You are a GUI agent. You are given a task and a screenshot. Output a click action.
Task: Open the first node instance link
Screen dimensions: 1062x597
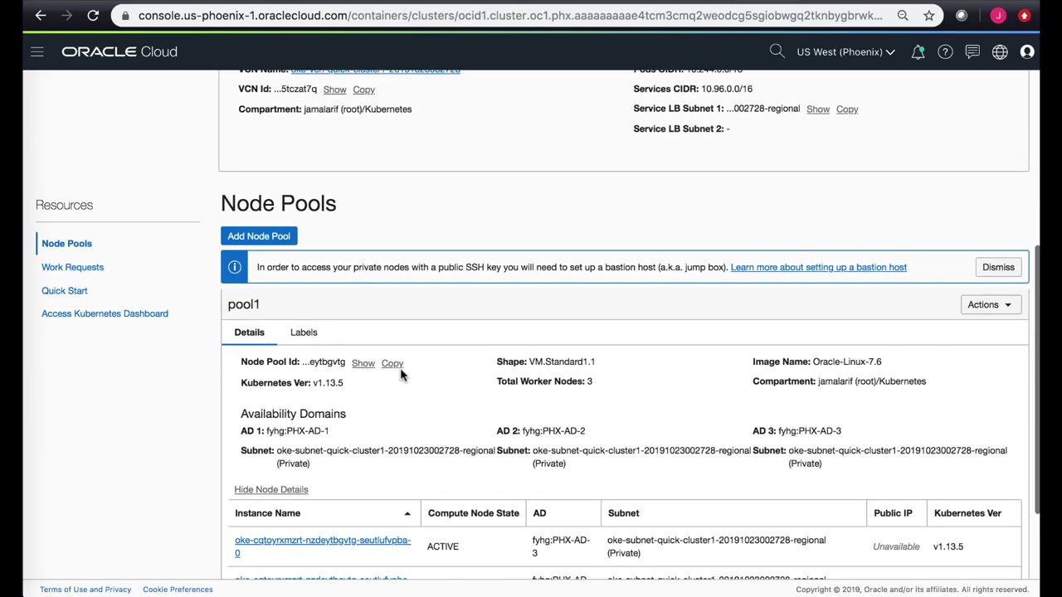tap(323, 546)
